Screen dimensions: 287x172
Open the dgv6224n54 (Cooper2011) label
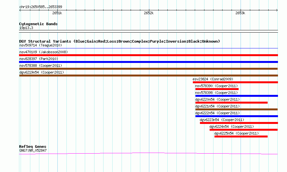coord(232,126)
